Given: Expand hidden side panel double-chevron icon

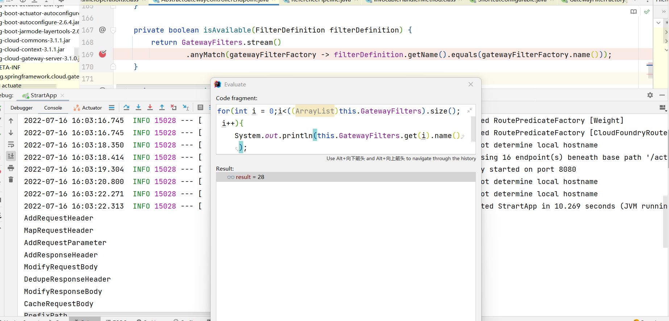Looking at the screenshot, I should pyautogui.click(x=664, y=12).
